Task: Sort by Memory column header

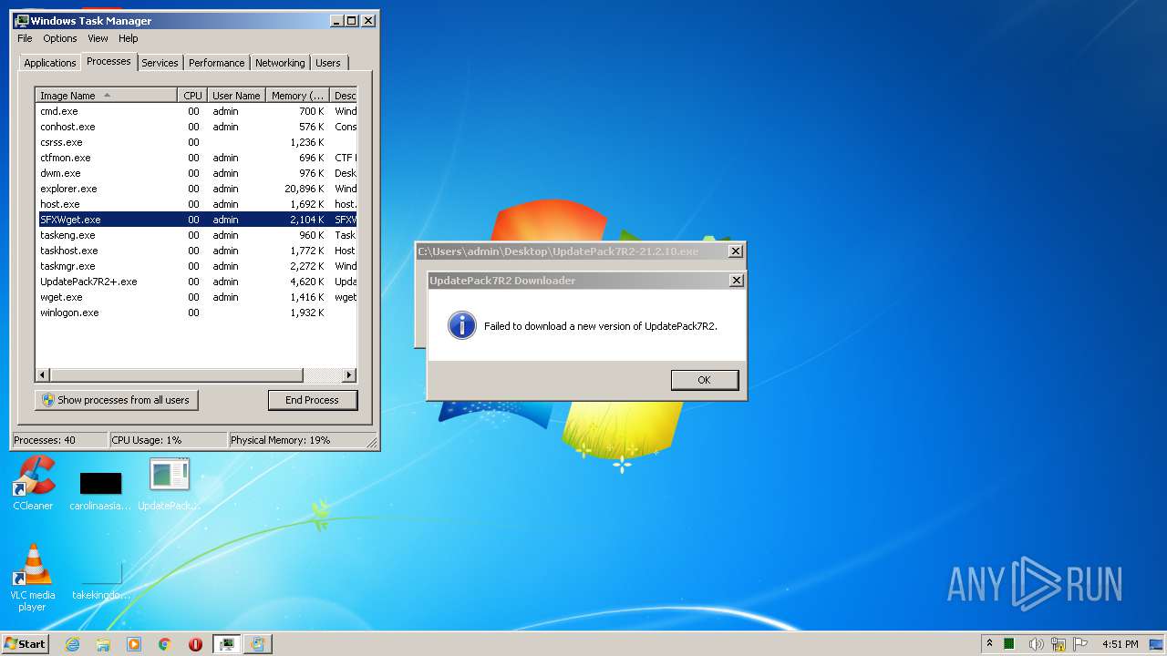Action: pyautogui.click(x=298, y=96)
